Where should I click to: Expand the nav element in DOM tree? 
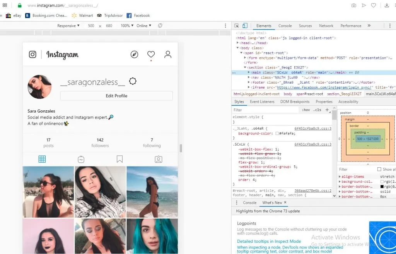tap(249, 77)
